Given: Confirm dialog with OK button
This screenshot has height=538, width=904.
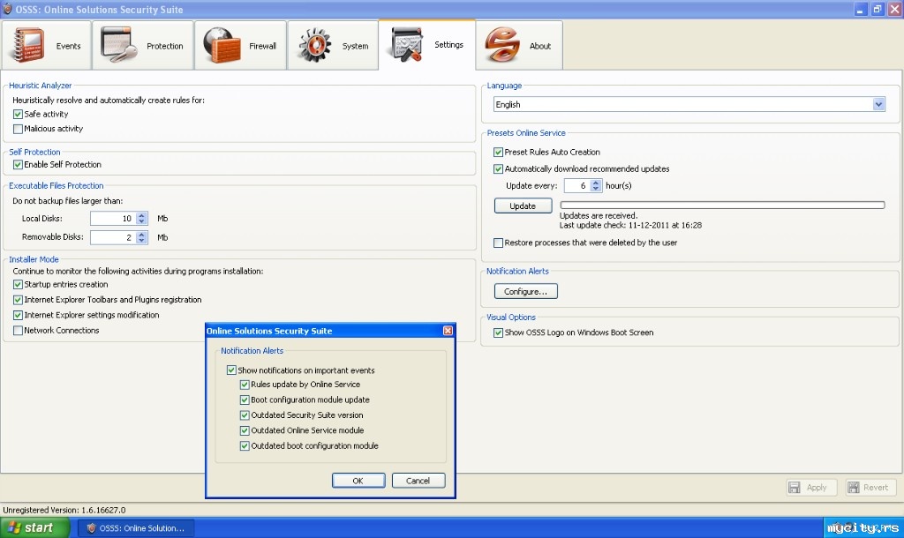Looking at the screenshot, I should pos(358,481).
